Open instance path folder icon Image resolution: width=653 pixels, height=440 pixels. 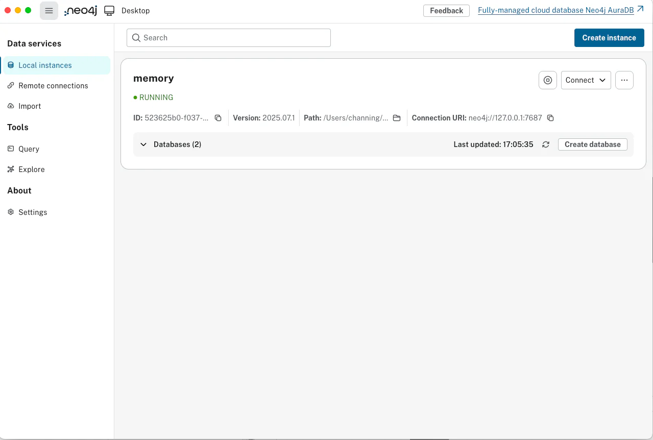click(397, 118)
